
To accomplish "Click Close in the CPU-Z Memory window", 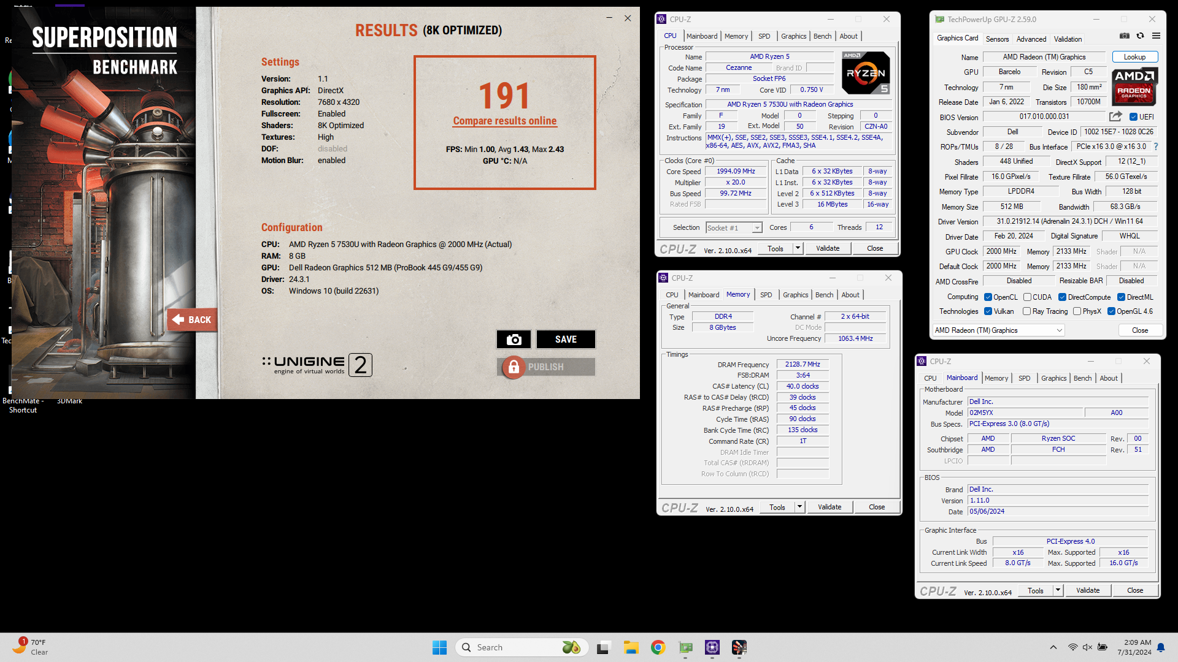I will pyautogui.click(x=877, y=507).
